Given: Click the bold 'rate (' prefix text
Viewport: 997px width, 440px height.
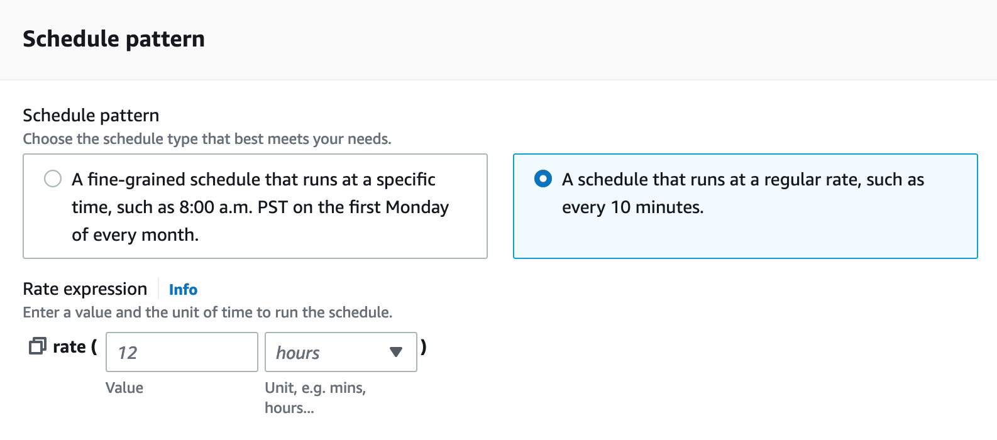Looking at the screenshot, I should [x=75, y=347].
